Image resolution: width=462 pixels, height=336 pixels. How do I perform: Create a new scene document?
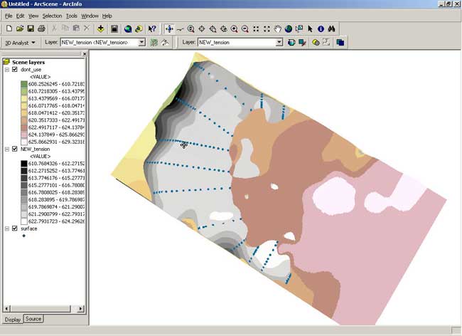9,28
